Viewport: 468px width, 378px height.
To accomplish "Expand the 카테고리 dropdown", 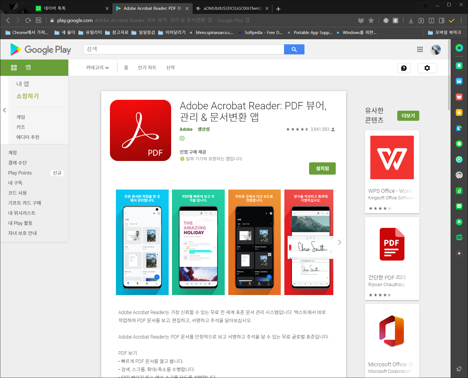I will coord(97,67).
